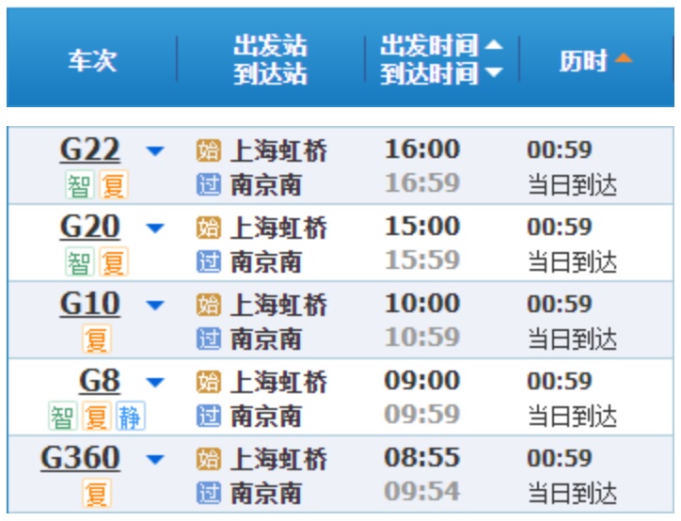Click the 出发站 到达站 column header

(270, 61)
